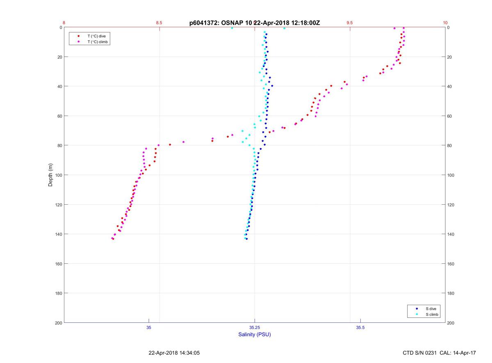The image size is (492, 363).
Task: Click blue salinity tick label 35.5
Action: (x=360, y=327)
